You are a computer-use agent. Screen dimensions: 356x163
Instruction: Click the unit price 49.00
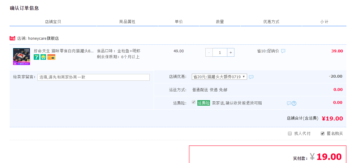[179, 51]
